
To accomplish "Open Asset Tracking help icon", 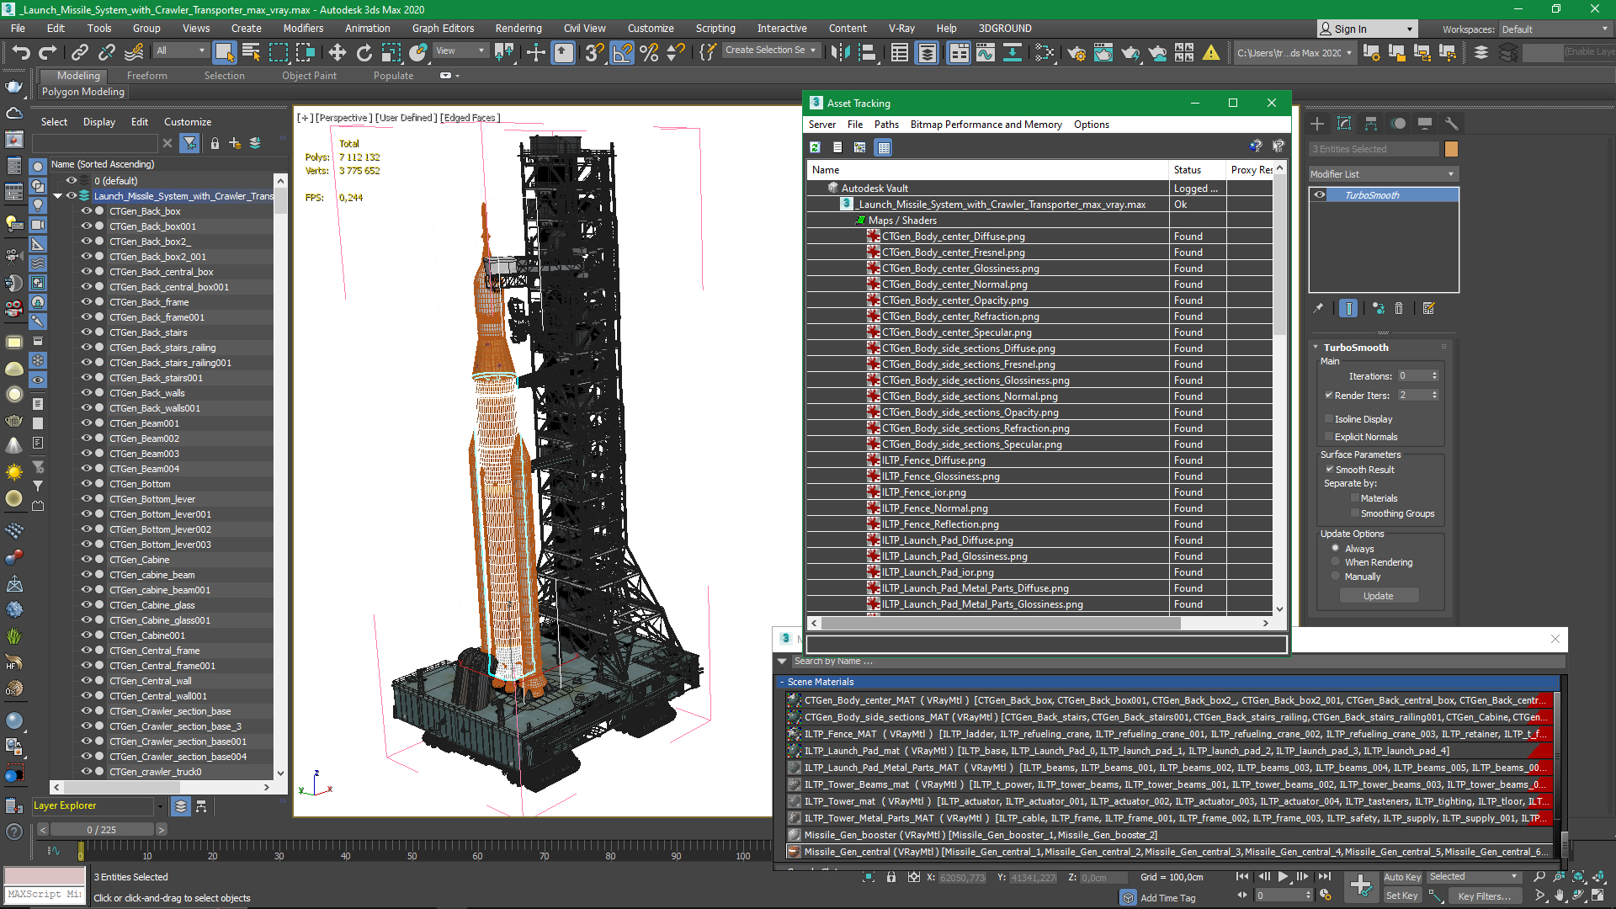I will 1255,146.
